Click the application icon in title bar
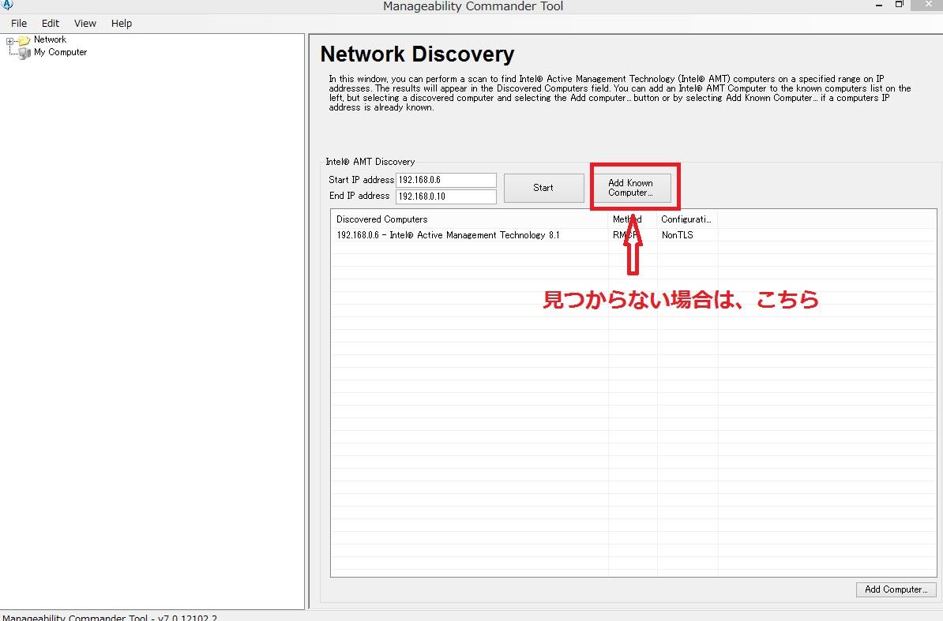The width and height of the screenshot is (943, 621). pos(7,5)
